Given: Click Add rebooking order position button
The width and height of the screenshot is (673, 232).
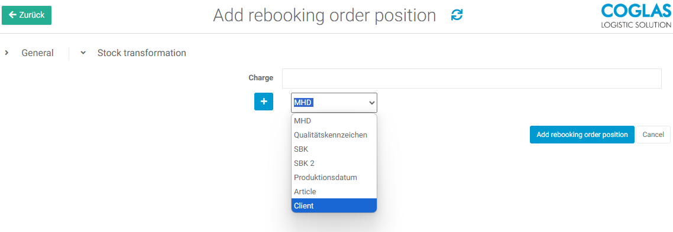Looking at the screenshot, I should coord(582,135).
